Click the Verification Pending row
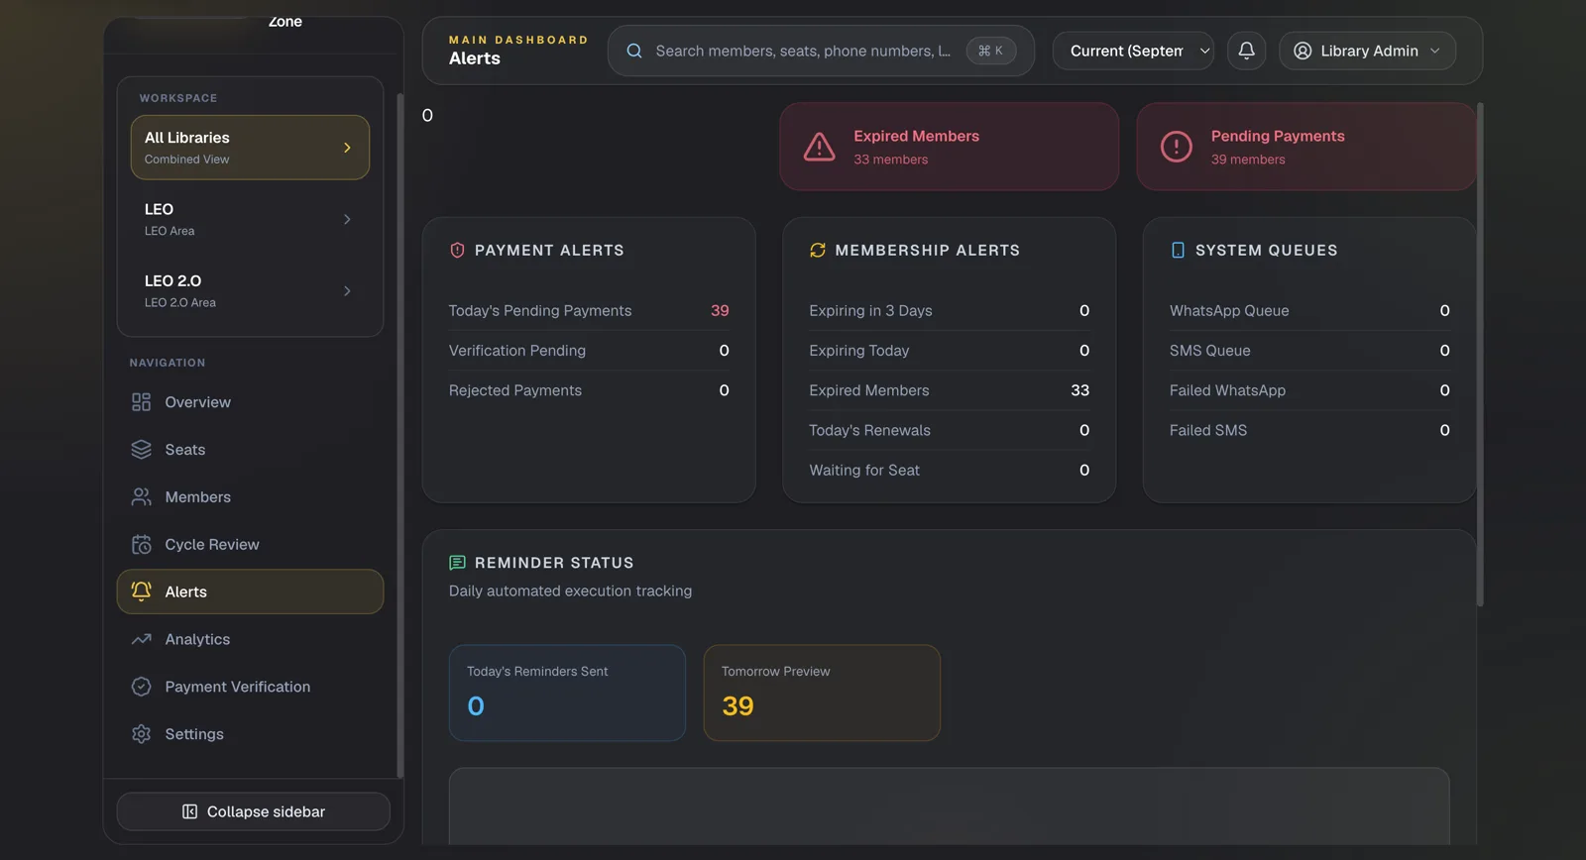Image resolution: width=1586 pixels, height=860 pixels. point(589,351)
